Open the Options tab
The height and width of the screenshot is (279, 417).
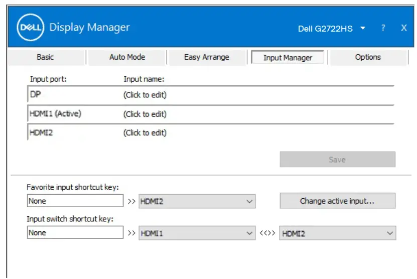click(x=368, y=57)
